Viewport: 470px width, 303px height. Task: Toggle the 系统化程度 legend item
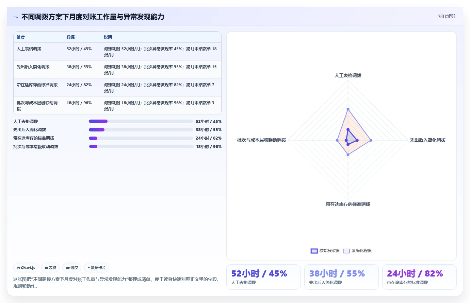tap(357, 251)
